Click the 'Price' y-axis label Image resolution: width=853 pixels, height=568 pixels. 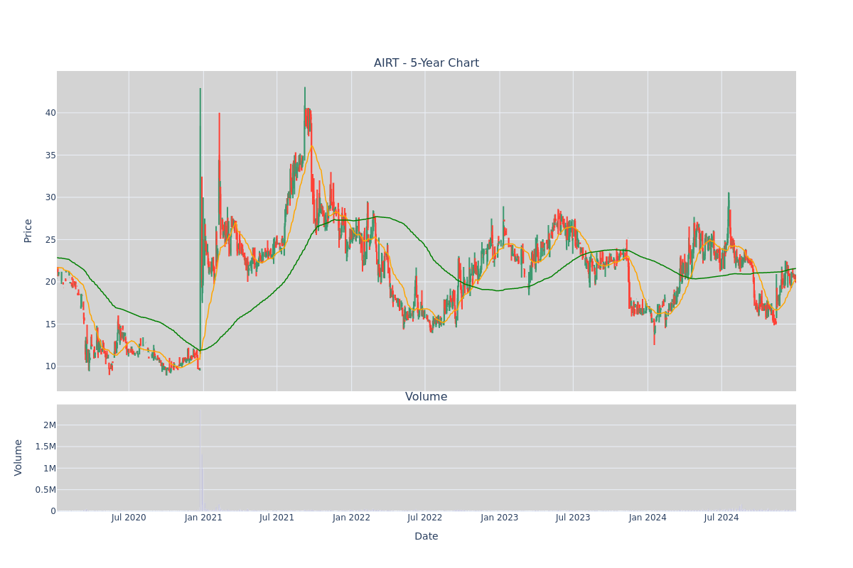[28, 231]
